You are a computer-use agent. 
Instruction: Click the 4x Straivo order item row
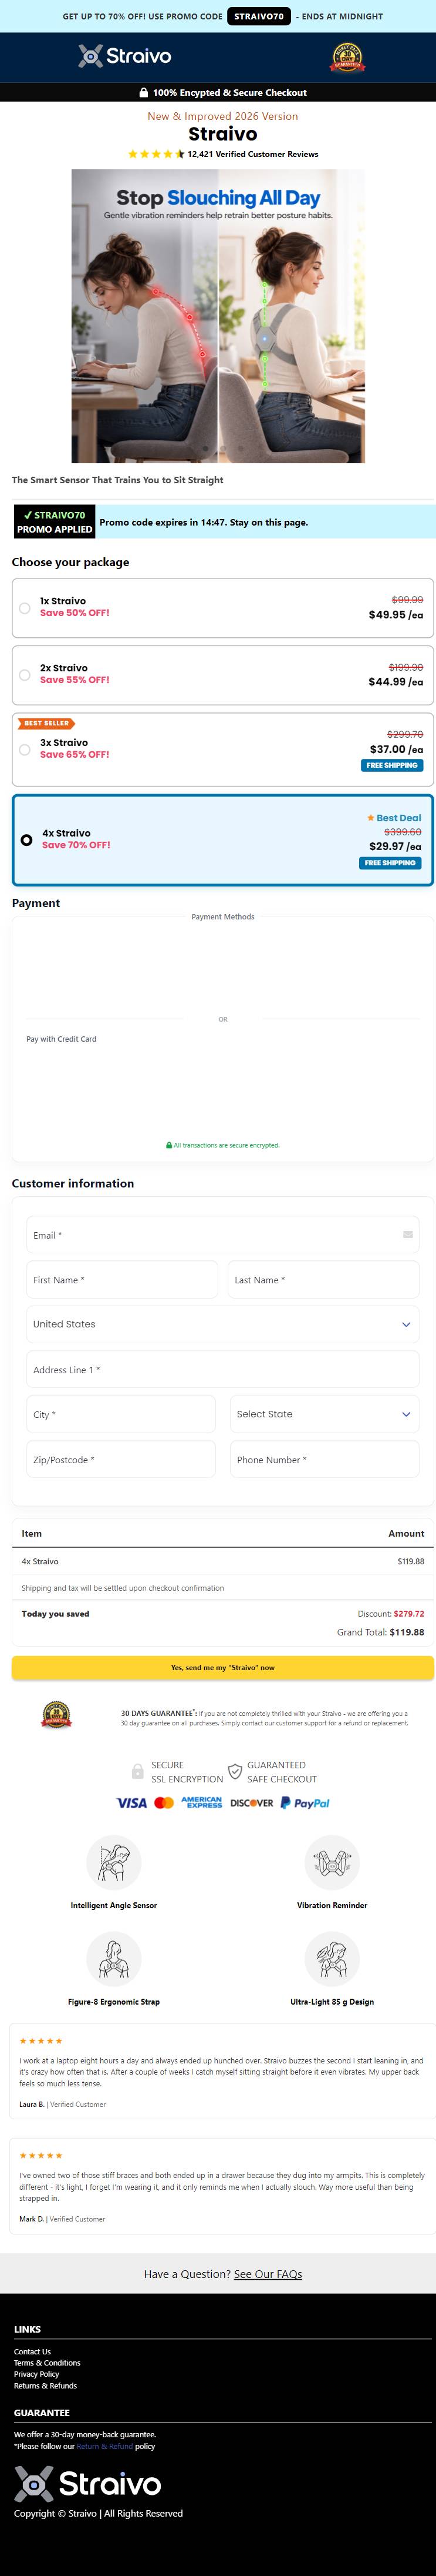pos(222,1561)
